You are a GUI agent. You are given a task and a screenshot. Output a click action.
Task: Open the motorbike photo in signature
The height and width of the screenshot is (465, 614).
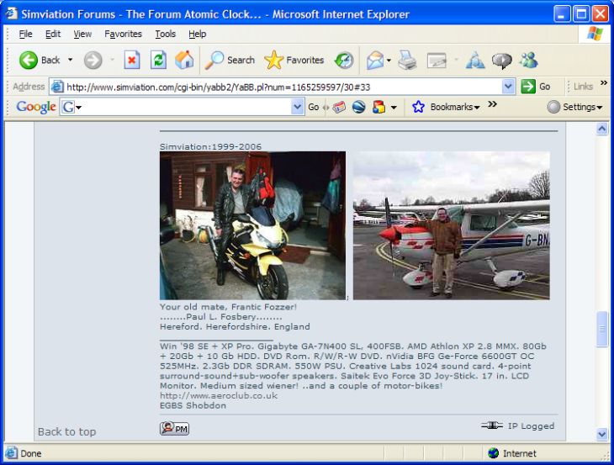click(x=252, y=225)
